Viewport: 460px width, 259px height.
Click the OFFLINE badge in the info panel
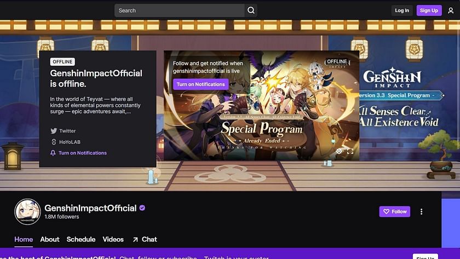tap(62, 61)
